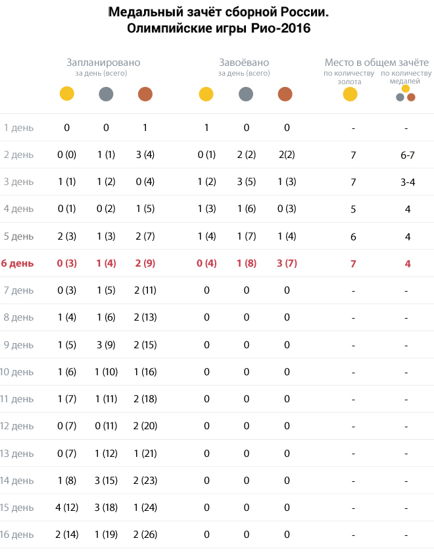Click '3 (15)' planned silver cell, 14 день

[106, 481]
